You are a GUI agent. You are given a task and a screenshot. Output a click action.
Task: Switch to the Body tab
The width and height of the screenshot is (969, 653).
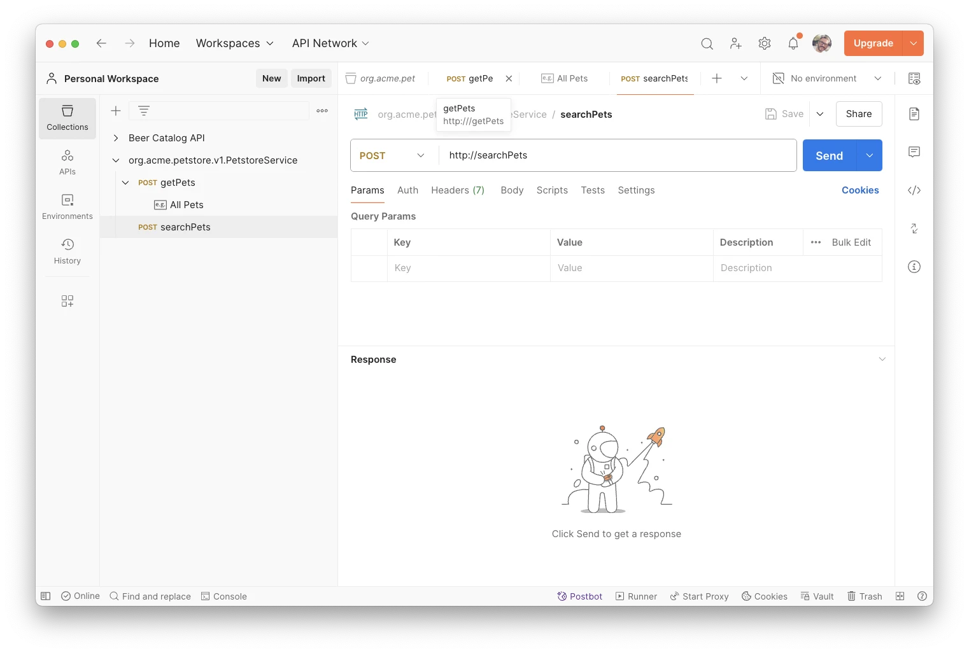pyautogui.click(x=512, y=190)
